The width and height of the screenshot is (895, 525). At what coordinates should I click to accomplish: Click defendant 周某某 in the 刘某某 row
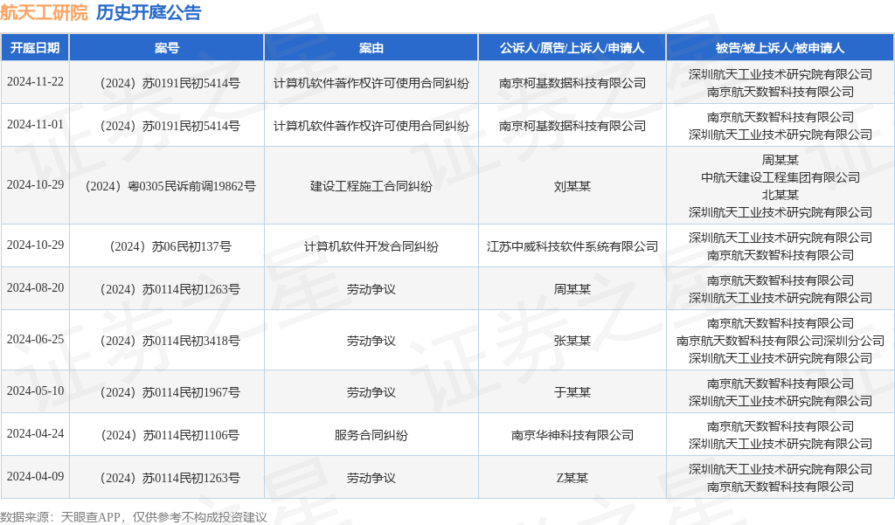click(x=781, y=160)
